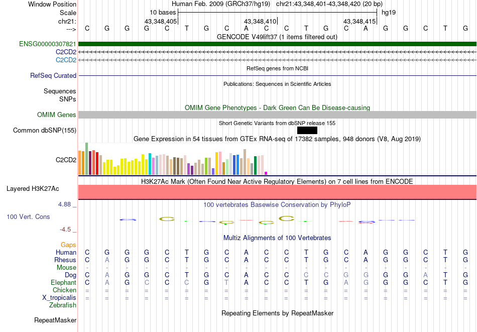Click the 4.88 PhyloP upper axis value
This screenshot has height=332, width=477.
click(x=64, y=204)
